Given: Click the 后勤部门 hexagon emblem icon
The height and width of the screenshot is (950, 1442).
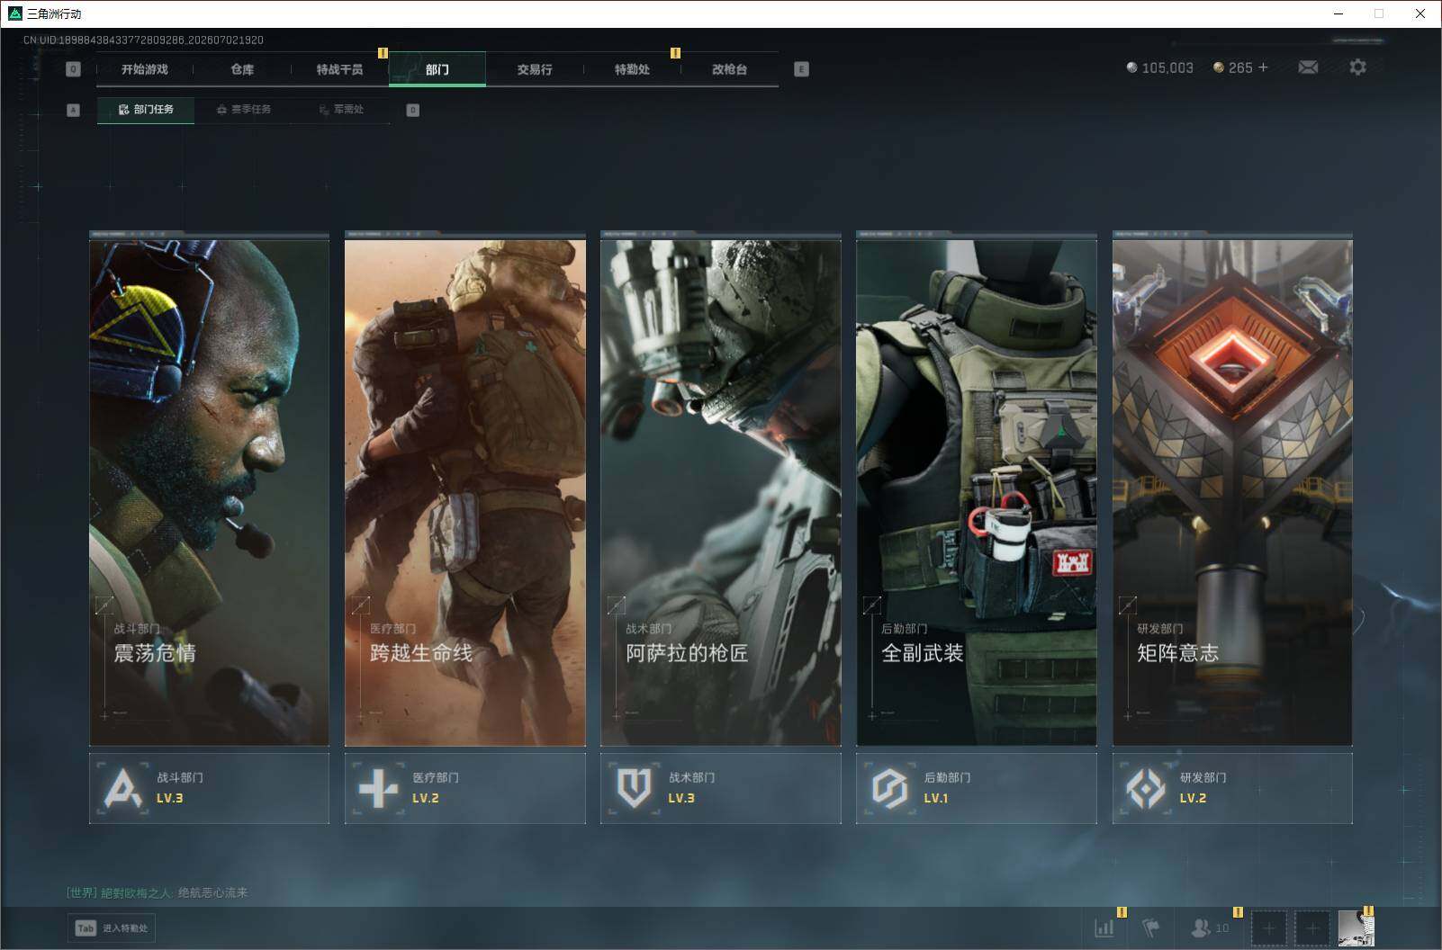Looking at the screenshot, I should (889, 788).
